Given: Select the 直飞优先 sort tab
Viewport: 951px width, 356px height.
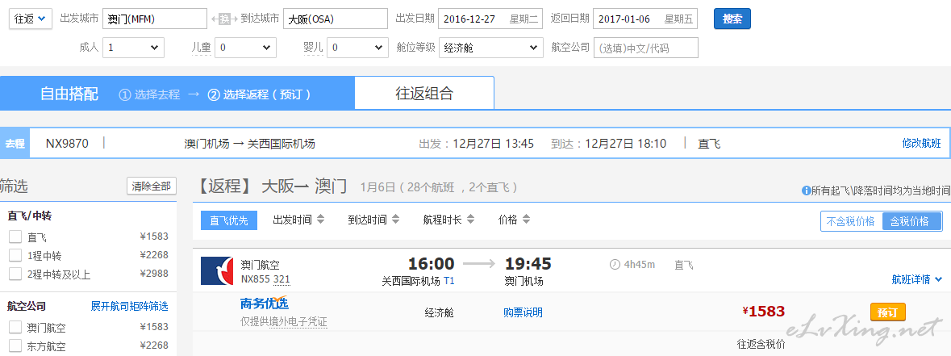Looking at the screenshot, I should 229,220.
